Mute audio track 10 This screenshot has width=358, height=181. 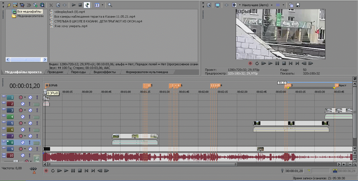click(x=23, y=155)
